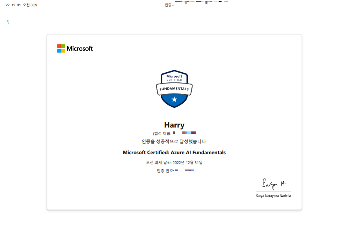Click the '인증을 성공적으로 달성했습니다.' line
Viewport: 338px width, 226px height.
(x=174, y=142)
